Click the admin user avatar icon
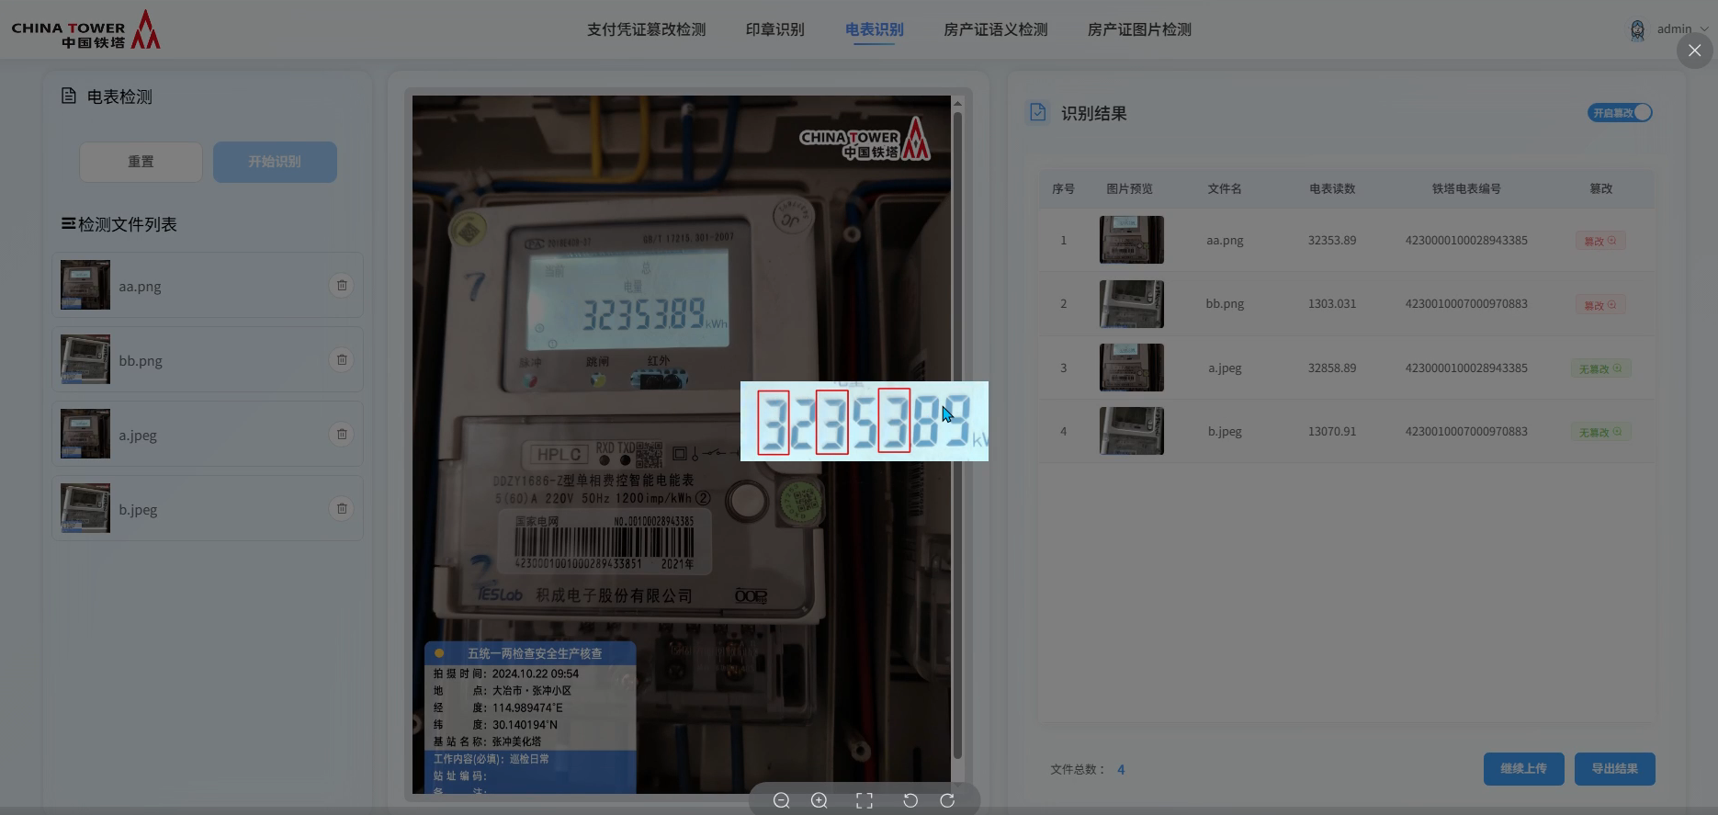This screenshot has height=815, width=1718. pos(1637,30)
